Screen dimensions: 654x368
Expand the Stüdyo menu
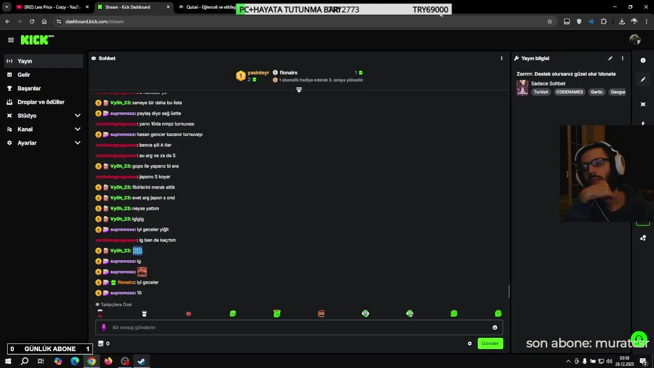point(78,116)
